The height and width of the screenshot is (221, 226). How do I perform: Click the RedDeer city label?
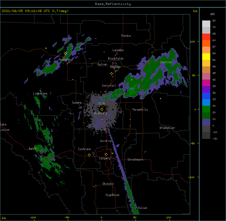(115, 67)
